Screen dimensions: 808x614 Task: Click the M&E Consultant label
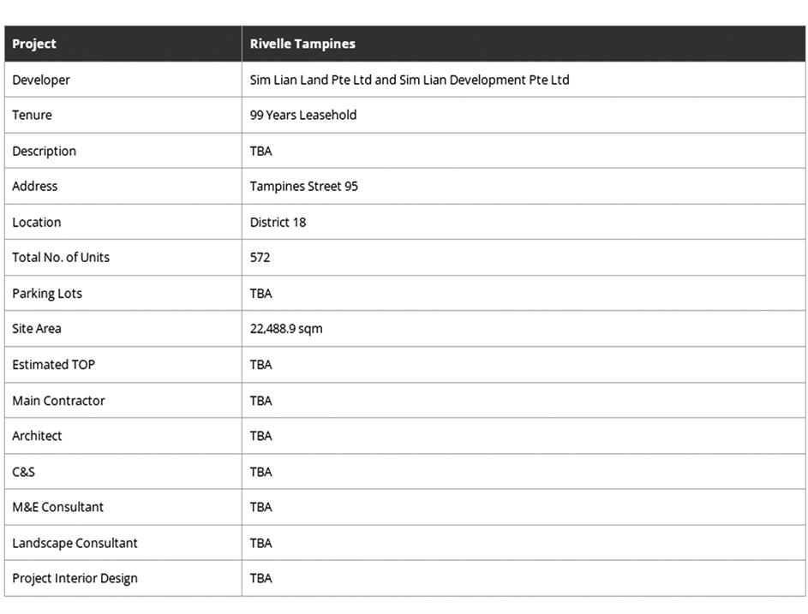(57, 507)
